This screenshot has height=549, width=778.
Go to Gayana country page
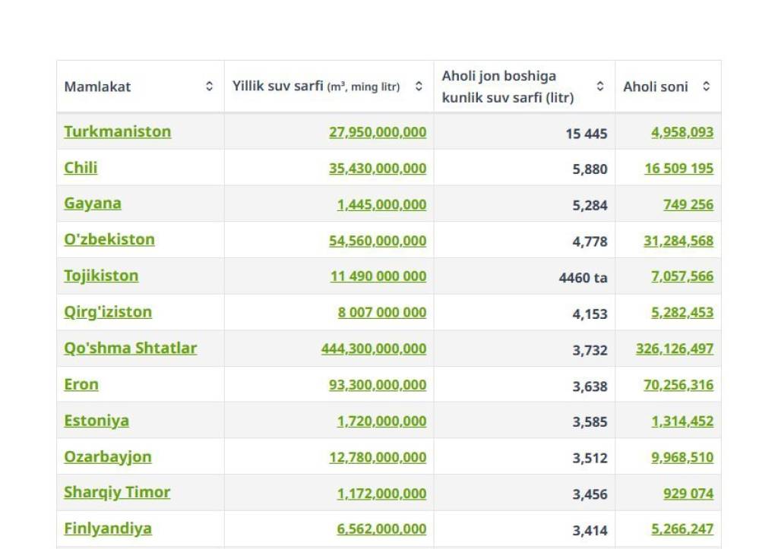click(x=92, y=204)
